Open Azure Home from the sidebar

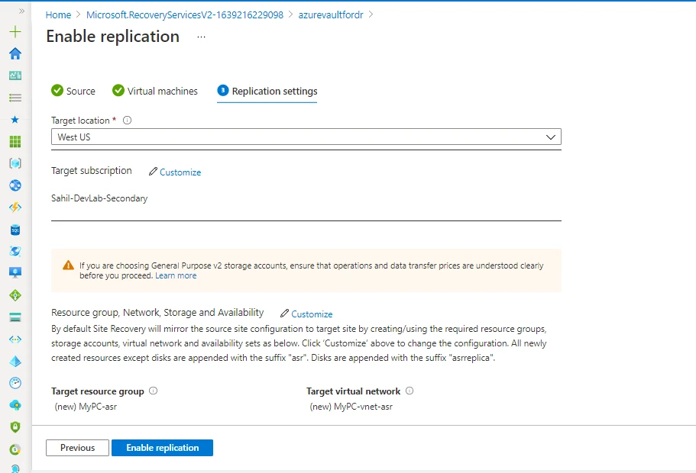click(15, 54)
